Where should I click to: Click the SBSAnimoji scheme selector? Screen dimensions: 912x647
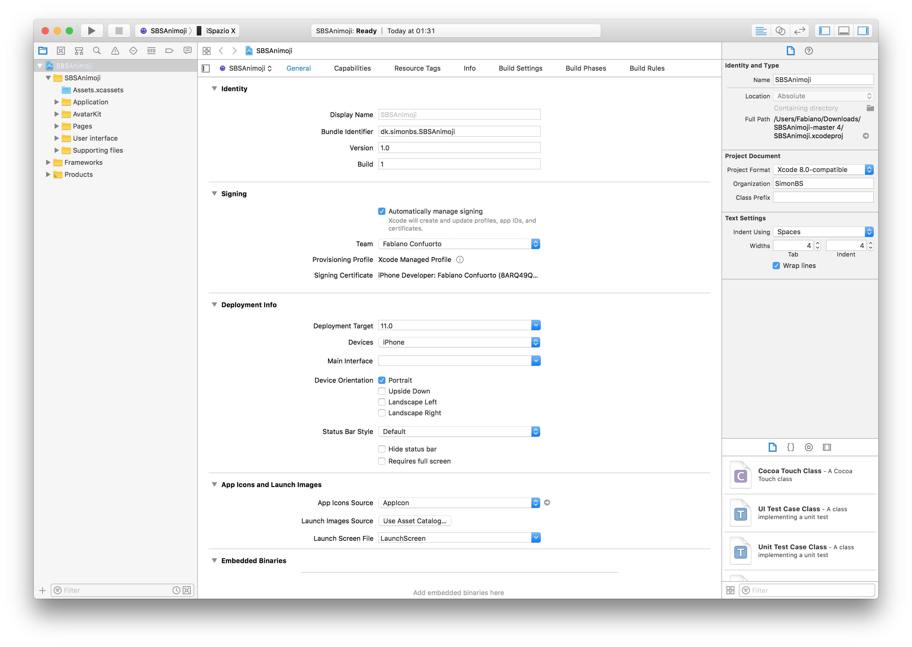163,31
